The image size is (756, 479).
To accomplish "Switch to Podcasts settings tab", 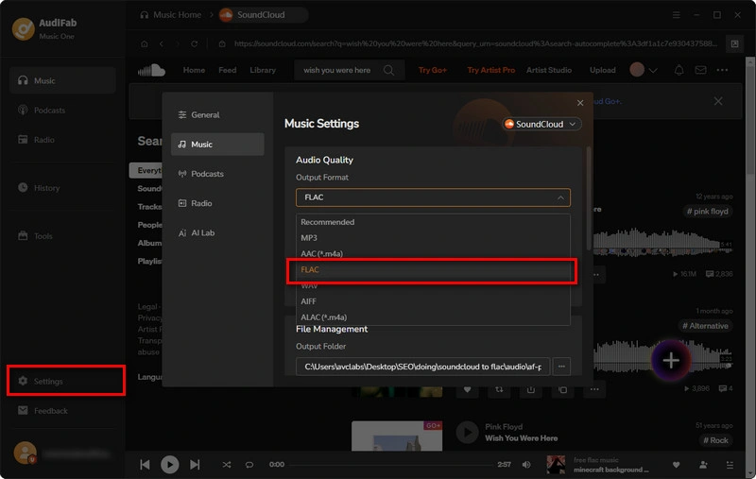I will tap(217, 174).
